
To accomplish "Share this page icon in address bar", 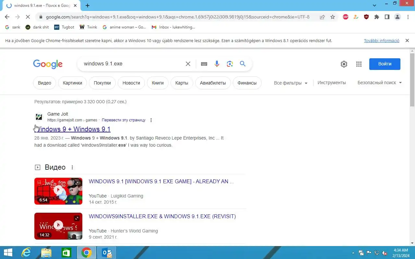I will (x=322, y=17).
